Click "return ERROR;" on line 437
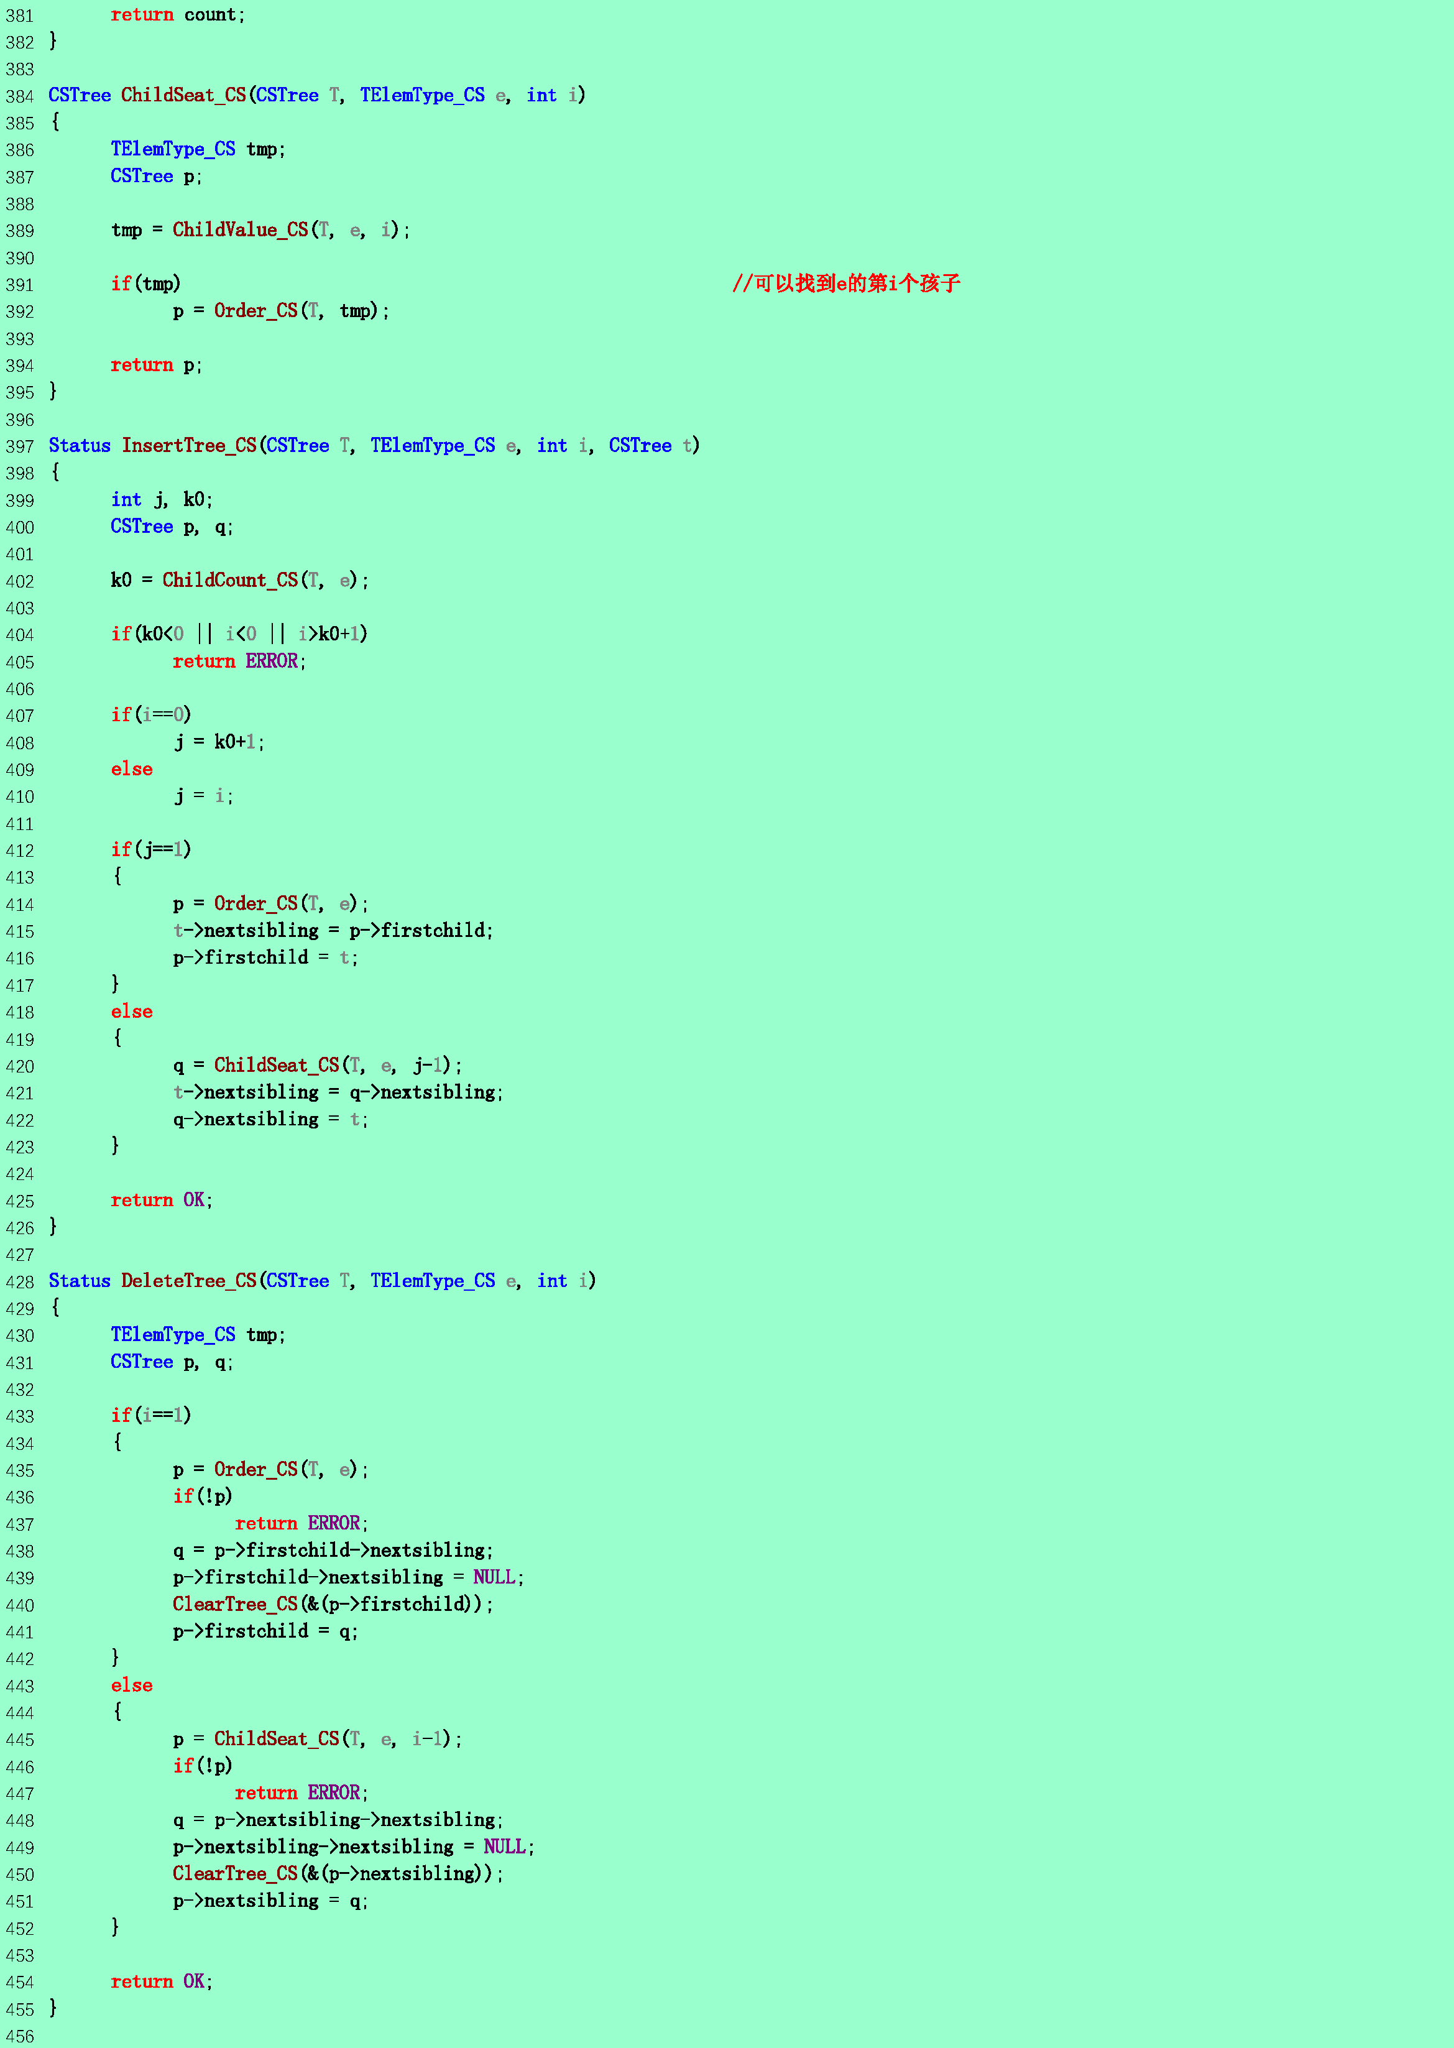The image size is (1454, 2048). coord(301,1523)
